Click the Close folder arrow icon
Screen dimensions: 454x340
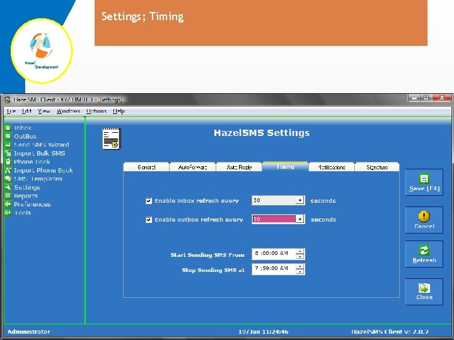(424, 288)
